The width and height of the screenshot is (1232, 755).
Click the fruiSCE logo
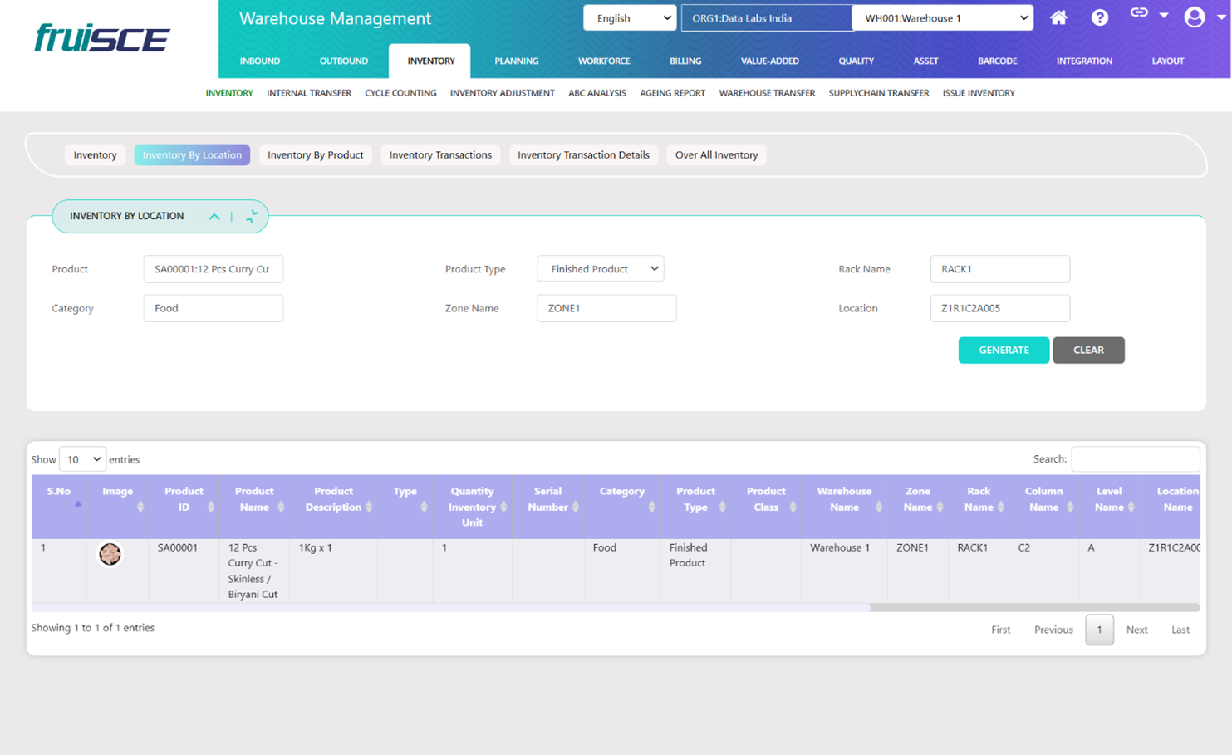tap(102, 38)
